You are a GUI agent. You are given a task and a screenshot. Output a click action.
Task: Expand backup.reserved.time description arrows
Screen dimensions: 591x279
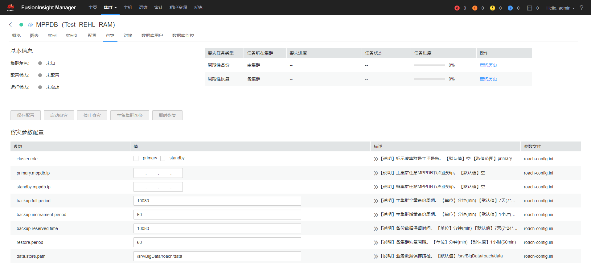pos(376,229)
